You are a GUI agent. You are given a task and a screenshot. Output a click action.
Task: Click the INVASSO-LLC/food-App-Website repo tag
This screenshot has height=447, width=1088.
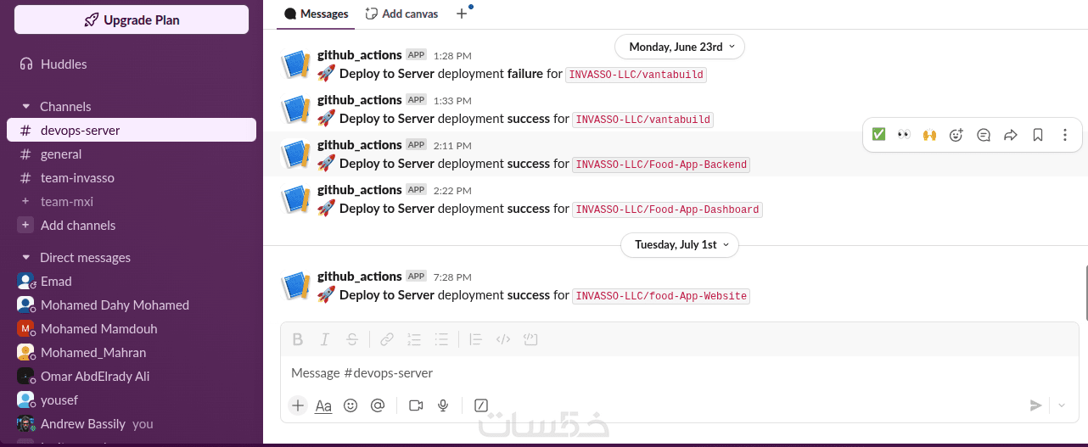661,296
